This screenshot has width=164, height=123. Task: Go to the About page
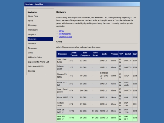point(40,21)
